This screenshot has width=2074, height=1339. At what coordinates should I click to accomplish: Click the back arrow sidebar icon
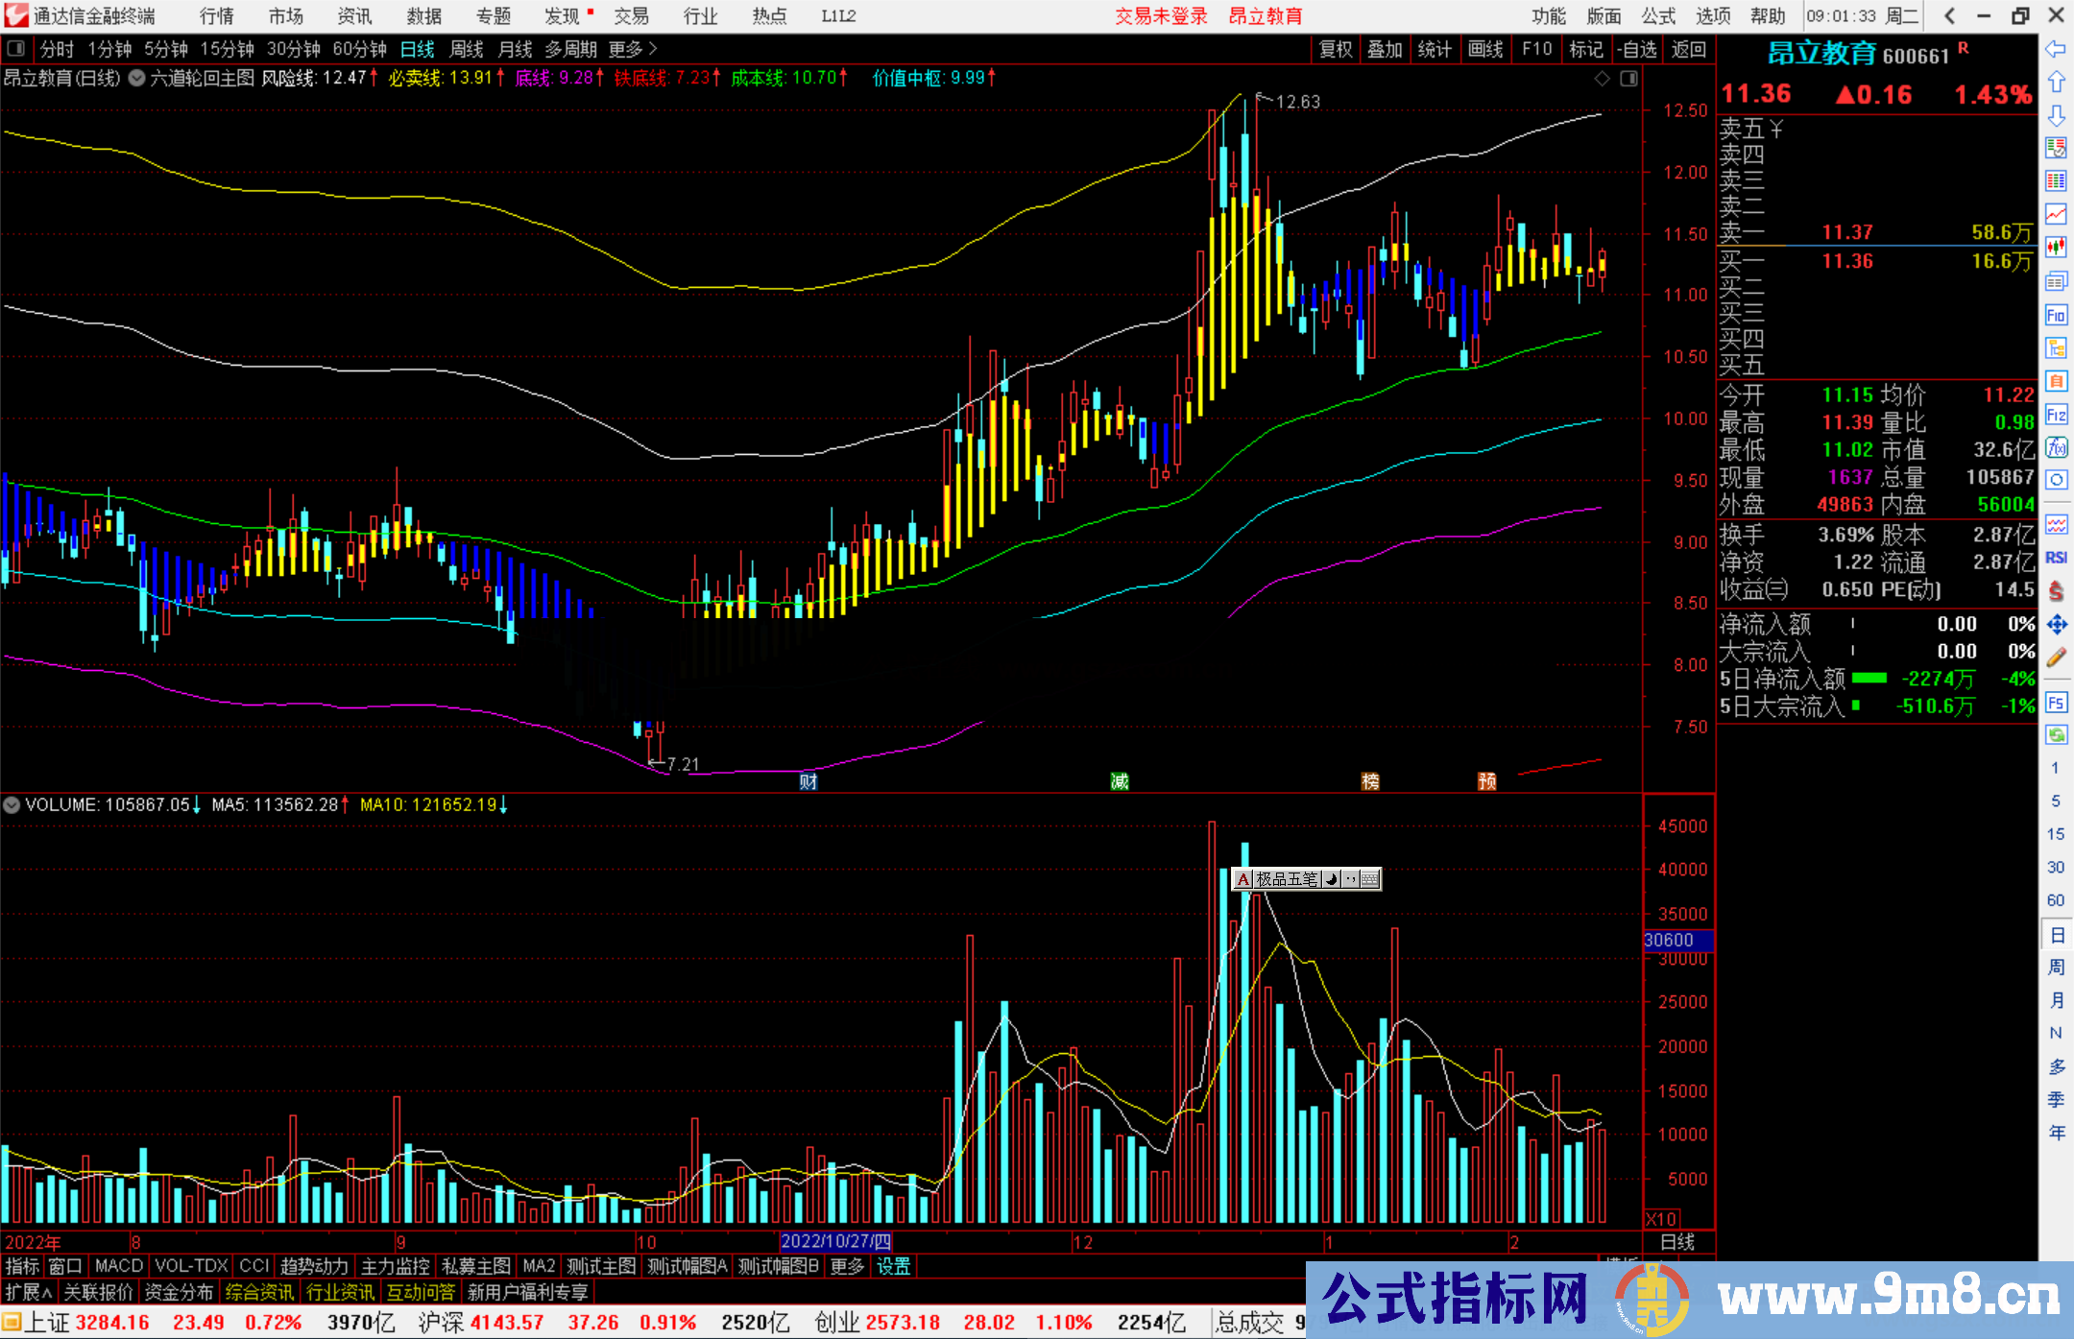pos(2056,48)
